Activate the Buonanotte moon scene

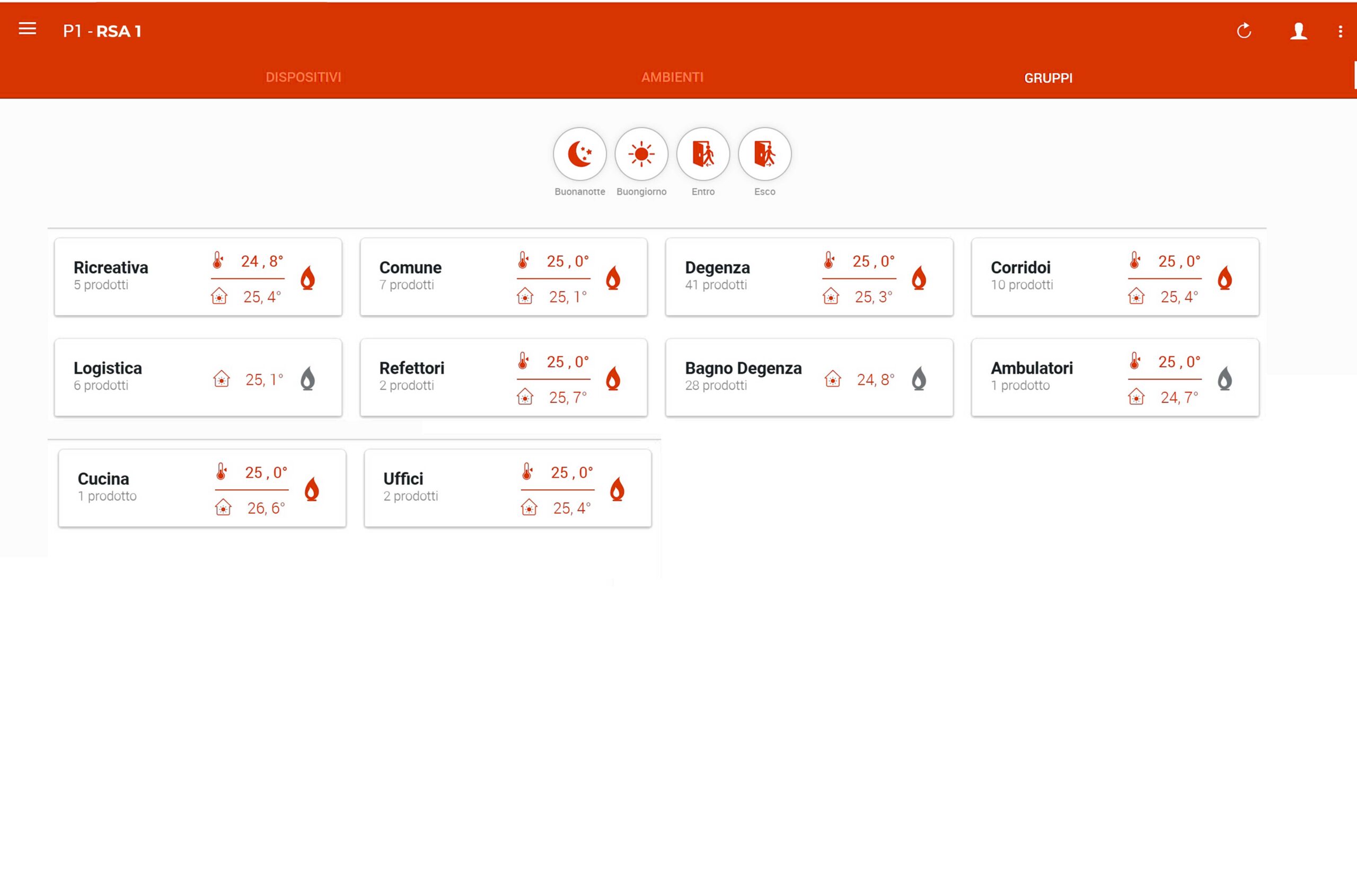click(x=579, y=154)
